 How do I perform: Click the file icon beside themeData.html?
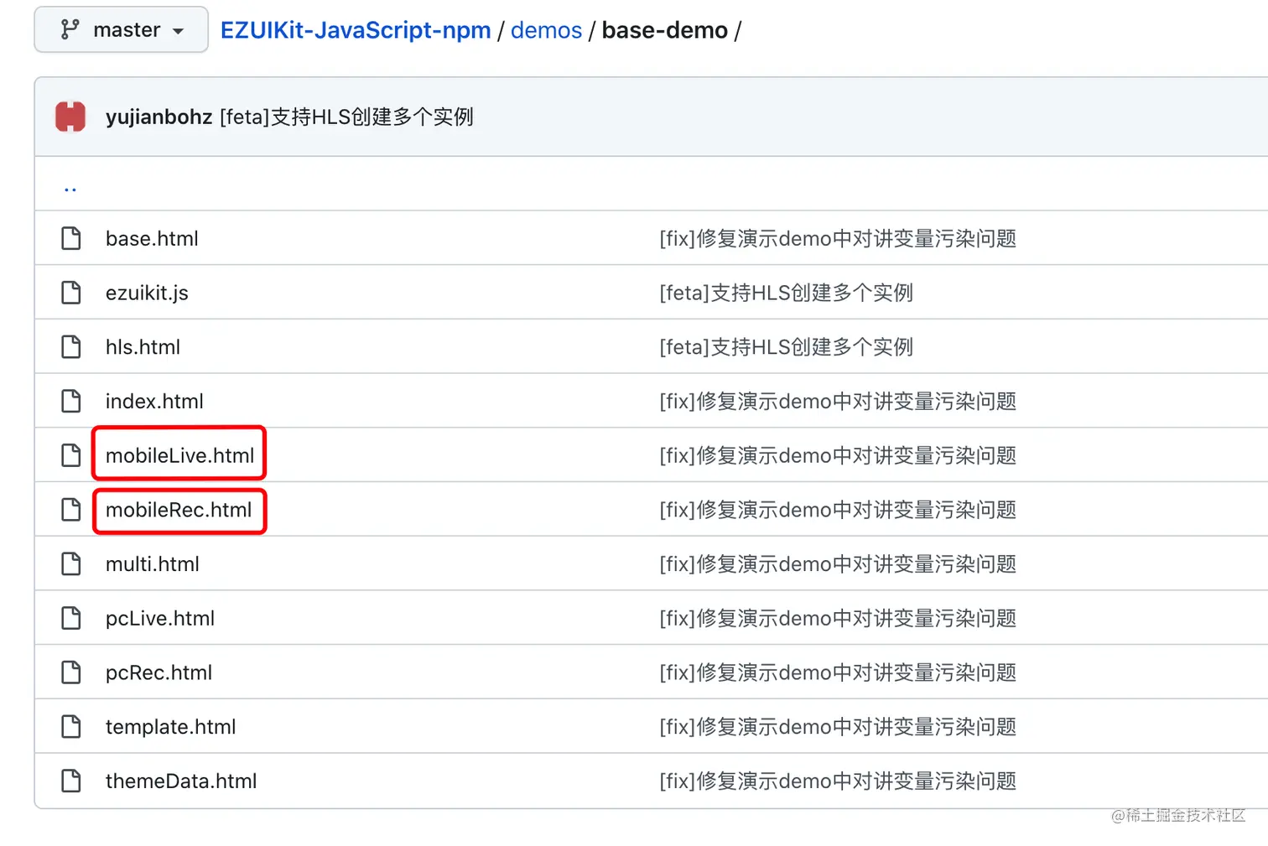[x=70, y=781]
